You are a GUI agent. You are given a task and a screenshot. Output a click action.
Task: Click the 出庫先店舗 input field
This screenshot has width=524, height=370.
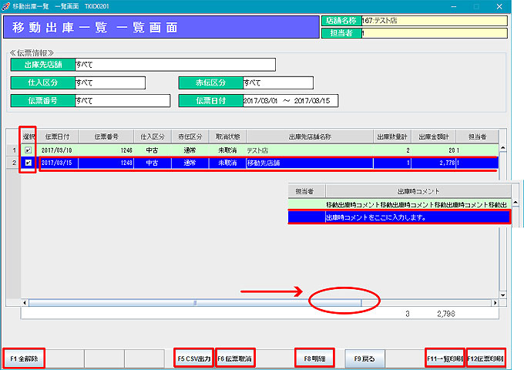pyautogui.click(x=174, y=65)
